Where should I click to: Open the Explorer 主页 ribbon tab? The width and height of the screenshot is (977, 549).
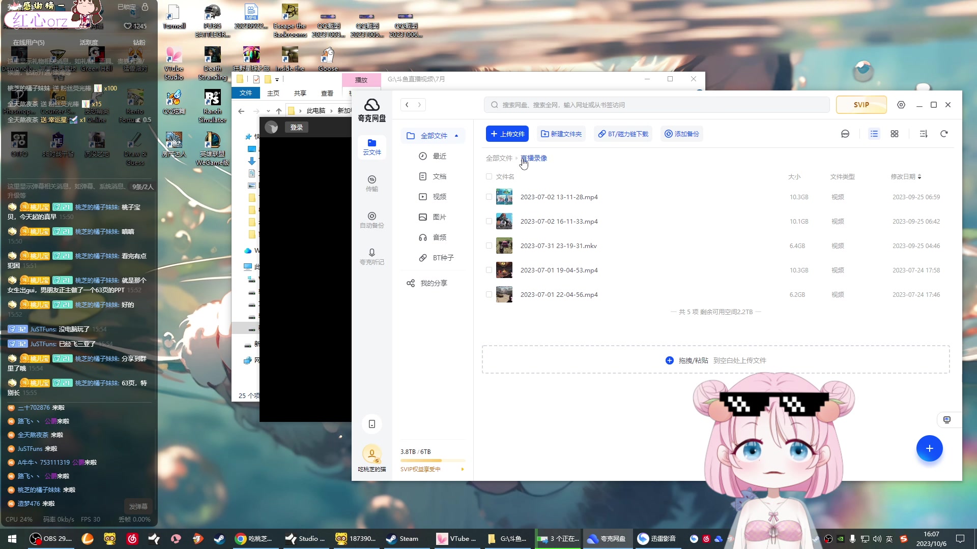pos(273,93)
